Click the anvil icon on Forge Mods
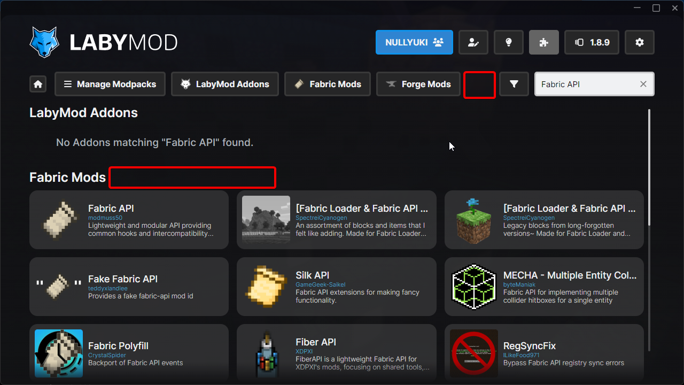Screen dimensions: 684x385 (x=391, y=84)
